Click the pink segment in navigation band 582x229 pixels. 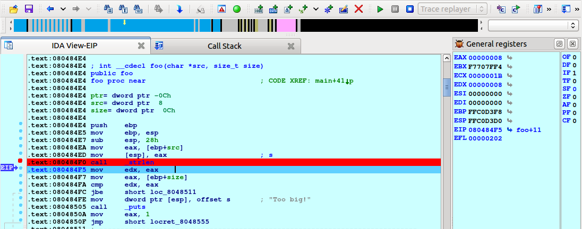click(286, 25)
